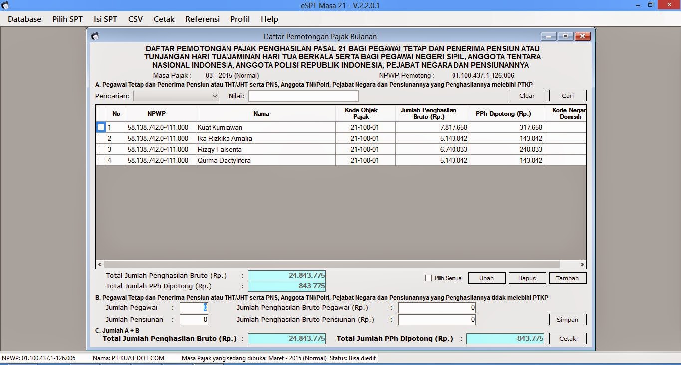Click the eSPT icon on the dialog title bar
This screenshot has width=681, height=365.
click(94, 36)
